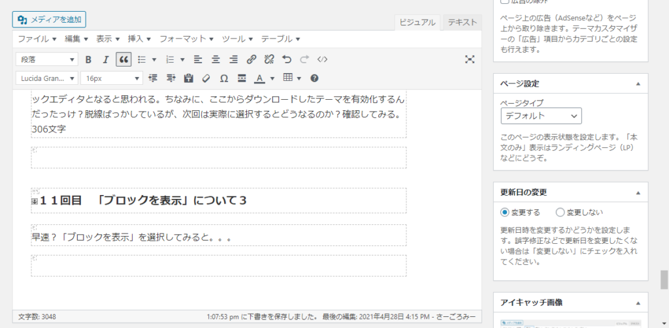
Task: Open the 段落 paragraph format dropdown
Action: pyautogui.click(x=46, y=59)
